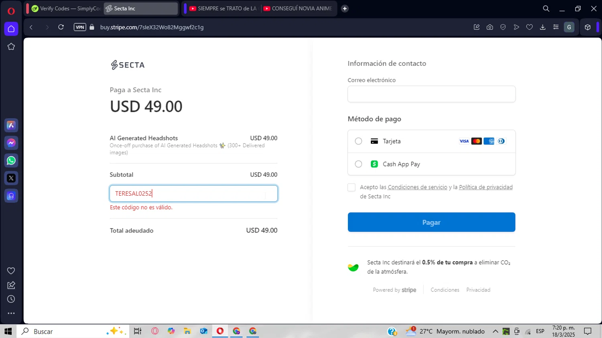This screenshot has height=338, width=602.
Task: Open the bookmarks star in sidebar
Action: [x=11, y=47]
